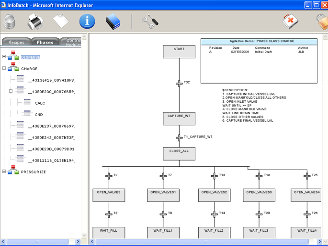Viewport: 328px width, 246px height.
Task: Click the T2 transition cross symbol
Action: tap(109, 176)
